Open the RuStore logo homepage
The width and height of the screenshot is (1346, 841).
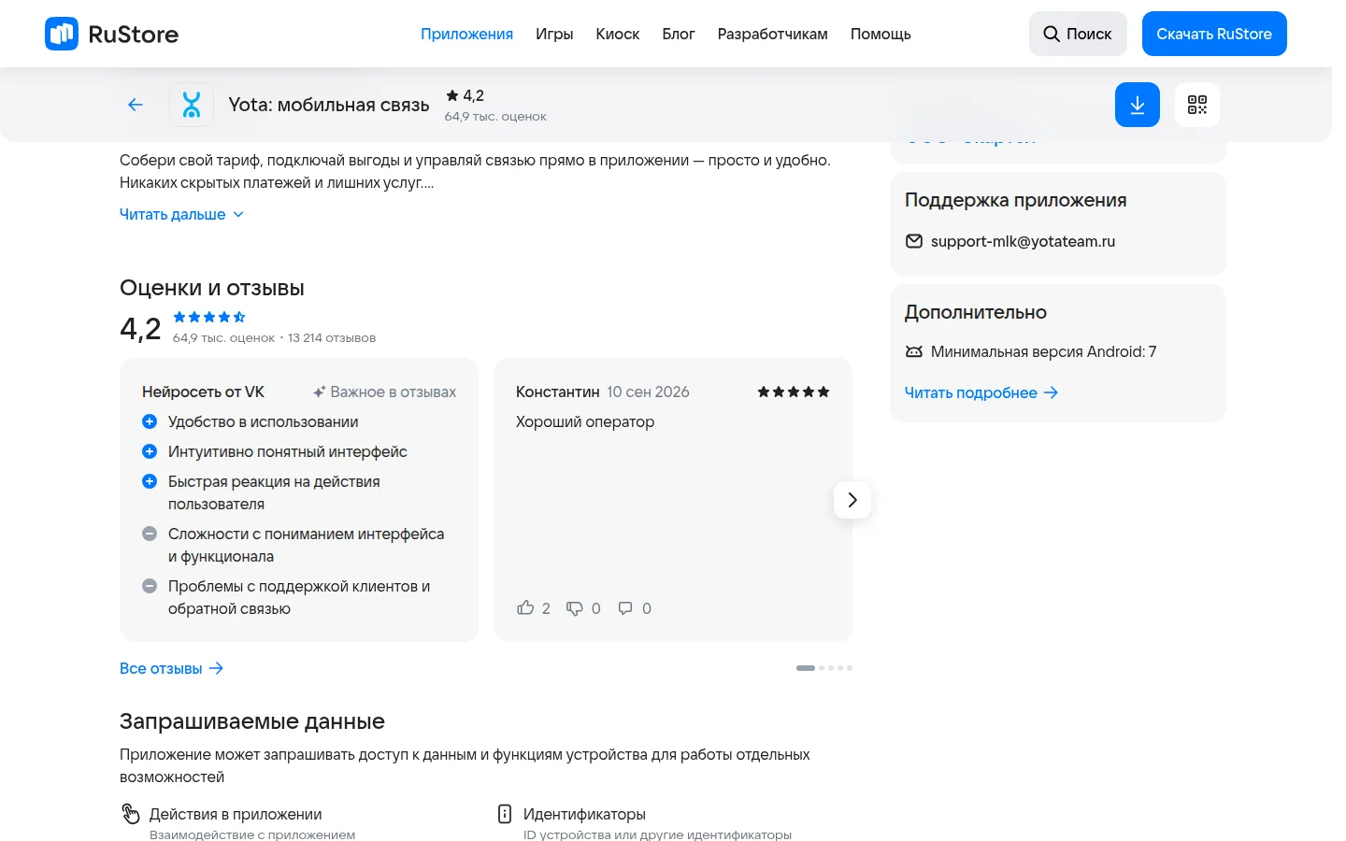(x=111, y=34)
